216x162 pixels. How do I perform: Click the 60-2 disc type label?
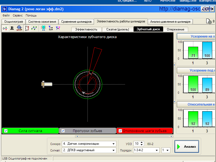tap(150, 144)
